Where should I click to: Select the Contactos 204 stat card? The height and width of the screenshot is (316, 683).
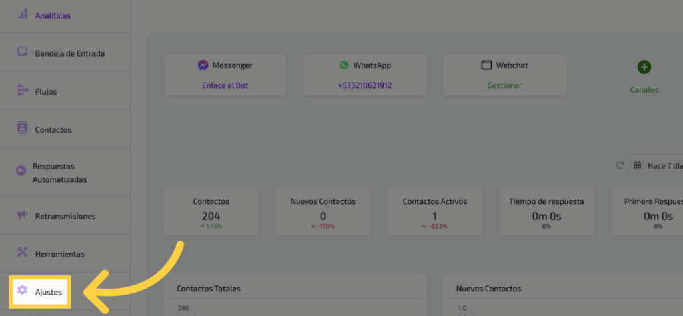pos(211,211)
